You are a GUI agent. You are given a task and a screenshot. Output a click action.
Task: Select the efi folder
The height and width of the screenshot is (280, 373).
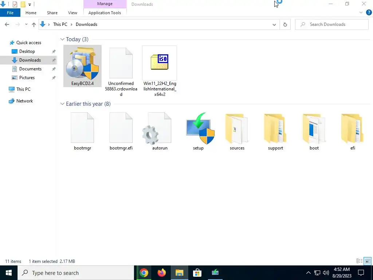click(x=353, y=129)
